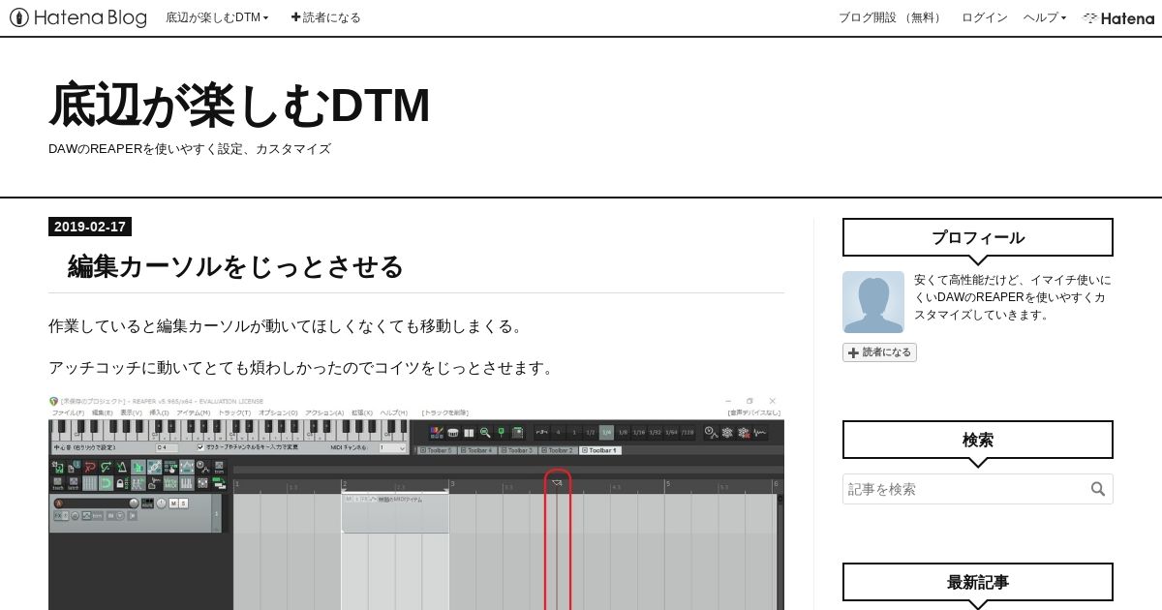1162x610 pixels.
Task: Solo the track with the S button
Action: 183,503
